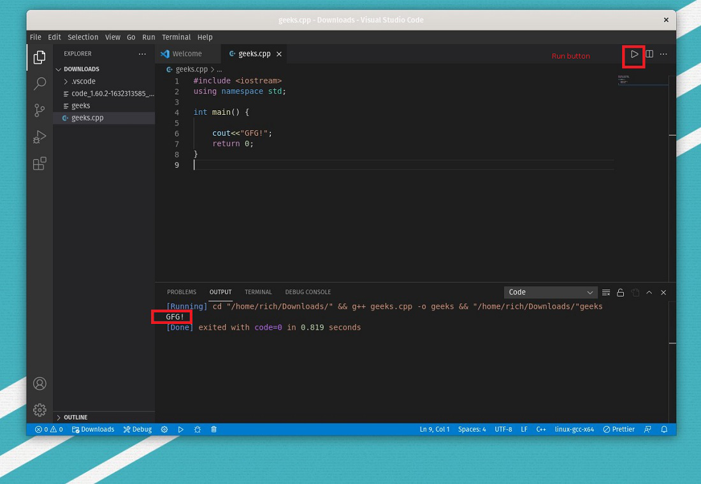Open the Accounts menu icon
The width and height of the screenshot is (701, 484).
click(x=40, y=383)
